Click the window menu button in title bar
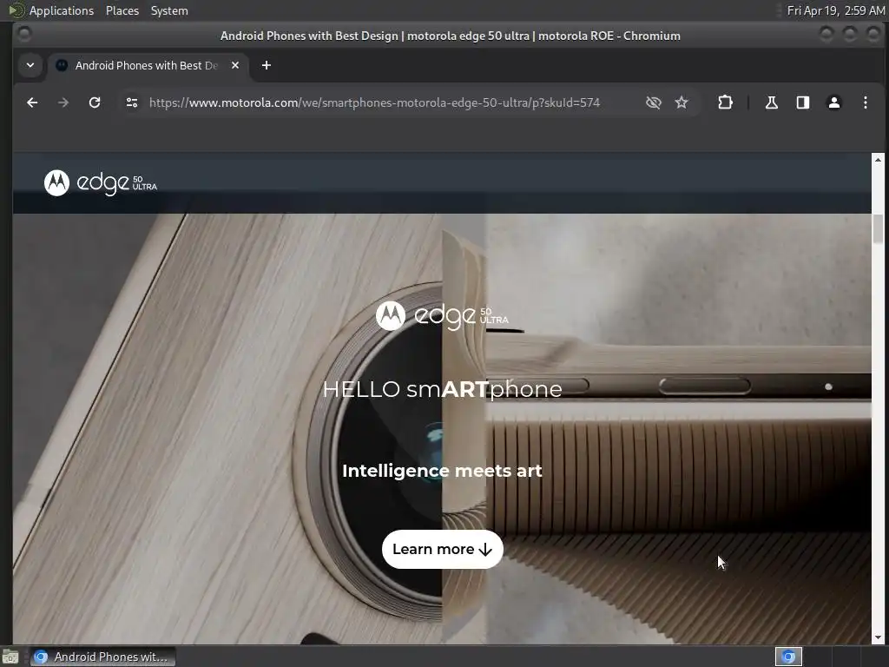889x667 pixels. (x=24, y=35)
